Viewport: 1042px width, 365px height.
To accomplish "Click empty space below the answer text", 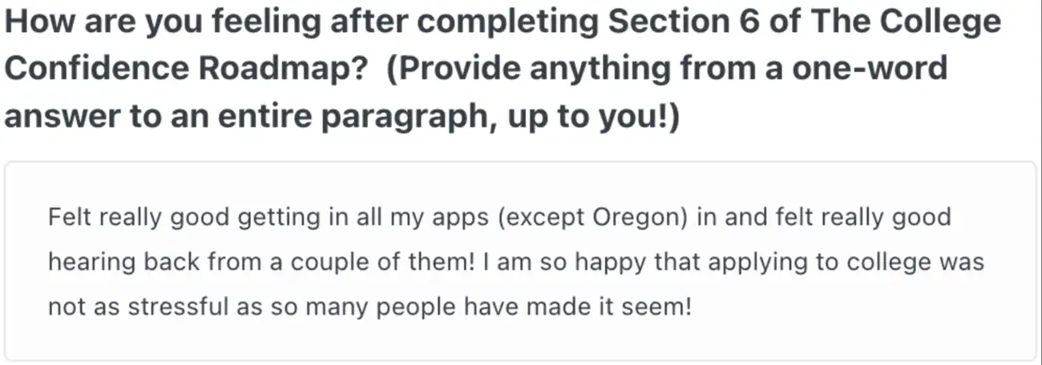I will point(521,343).
